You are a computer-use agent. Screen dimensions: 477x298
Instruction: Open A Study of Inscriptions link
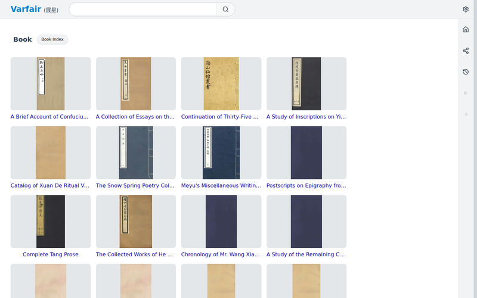click(x=306, y=116)
